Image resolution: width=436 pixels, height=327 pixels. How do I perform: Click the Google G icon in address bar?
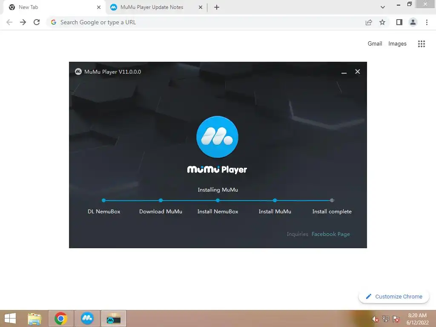(x=54, y=22)
